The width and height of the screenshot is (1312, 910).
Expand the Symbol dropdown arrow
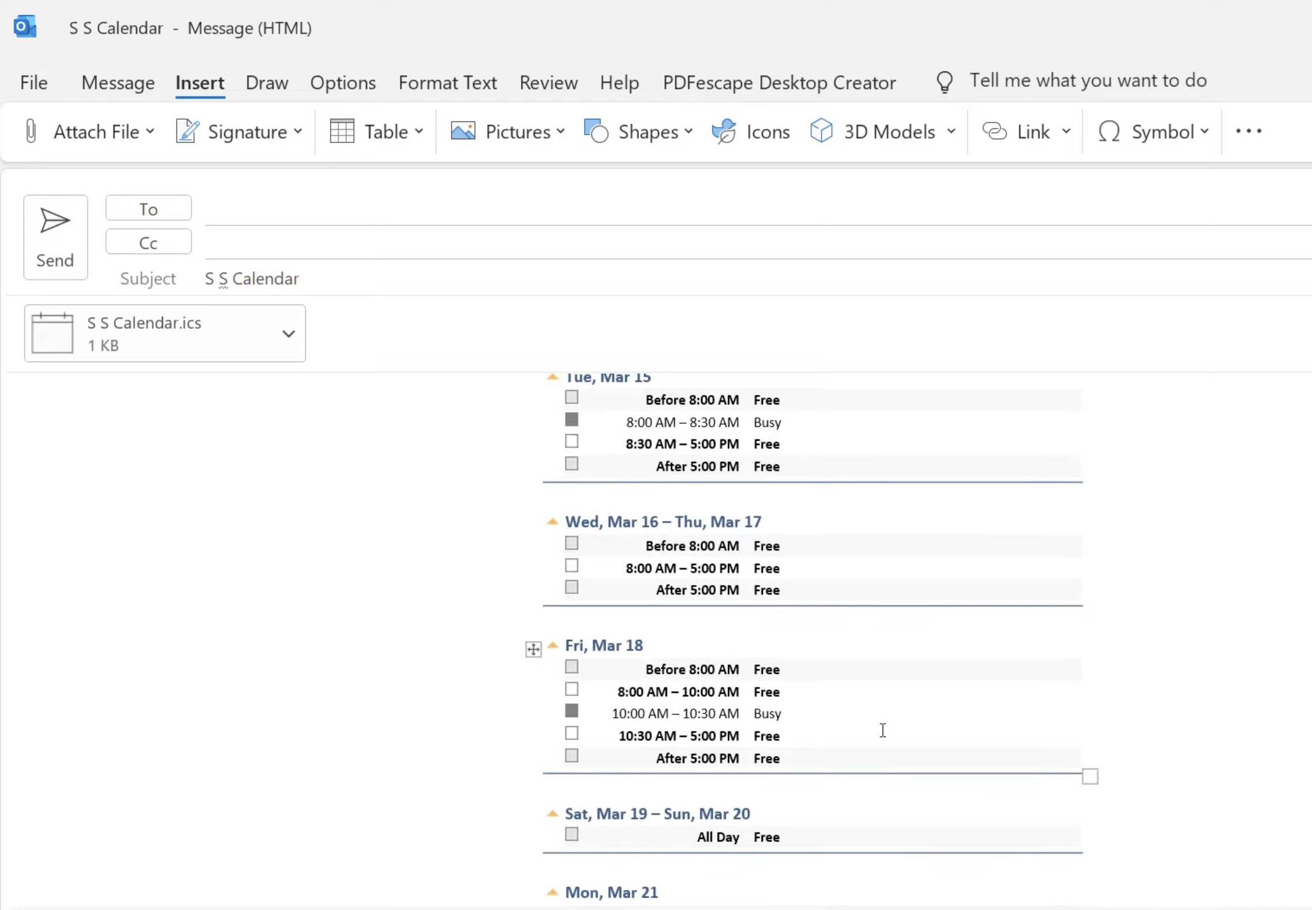tap(1204, 131)
